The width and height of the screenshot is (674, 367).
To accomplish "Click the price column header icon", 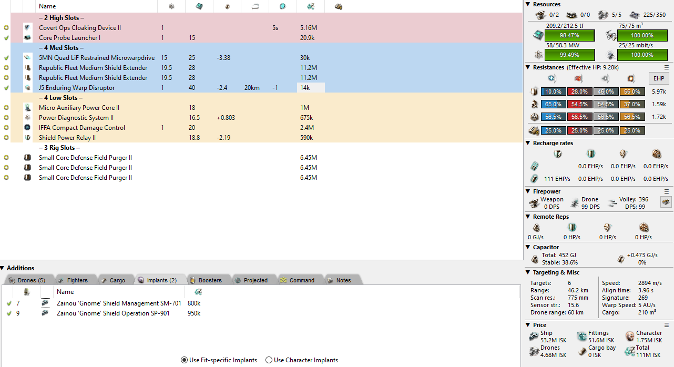I will [311, 6].
